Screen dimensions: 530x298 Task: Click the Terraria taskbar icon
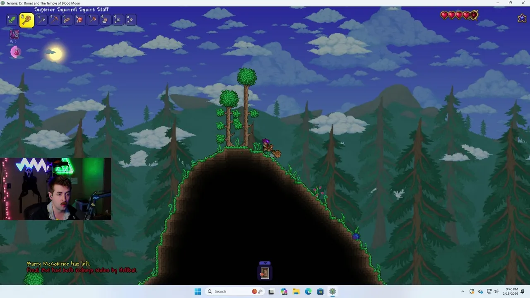click(332, 291)
